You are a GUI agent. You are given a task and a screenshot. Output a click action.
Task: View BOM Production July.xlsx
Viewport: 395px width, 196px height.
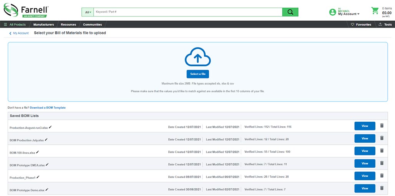(x=365, y=138)
